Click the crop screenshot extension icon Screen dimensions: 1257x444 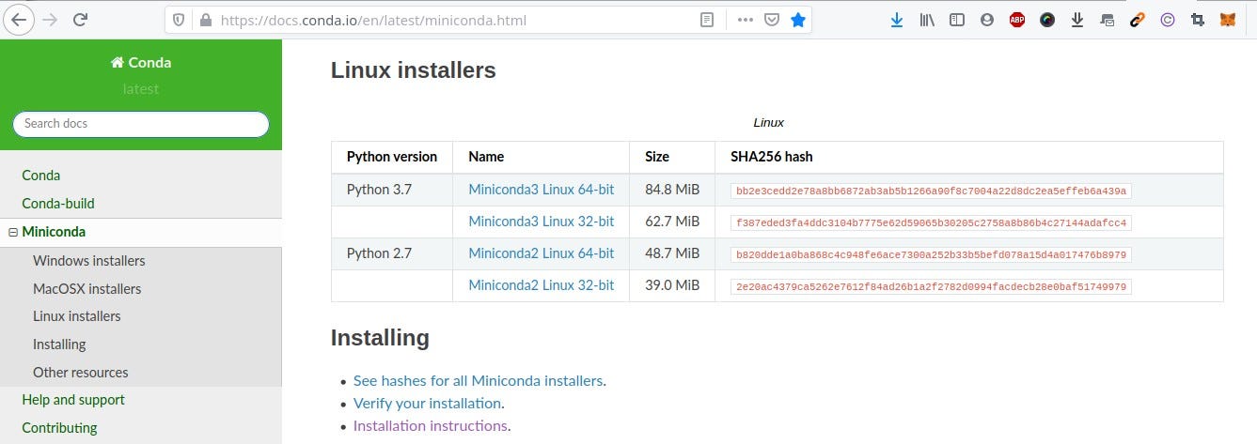[x=1197, y=20]
